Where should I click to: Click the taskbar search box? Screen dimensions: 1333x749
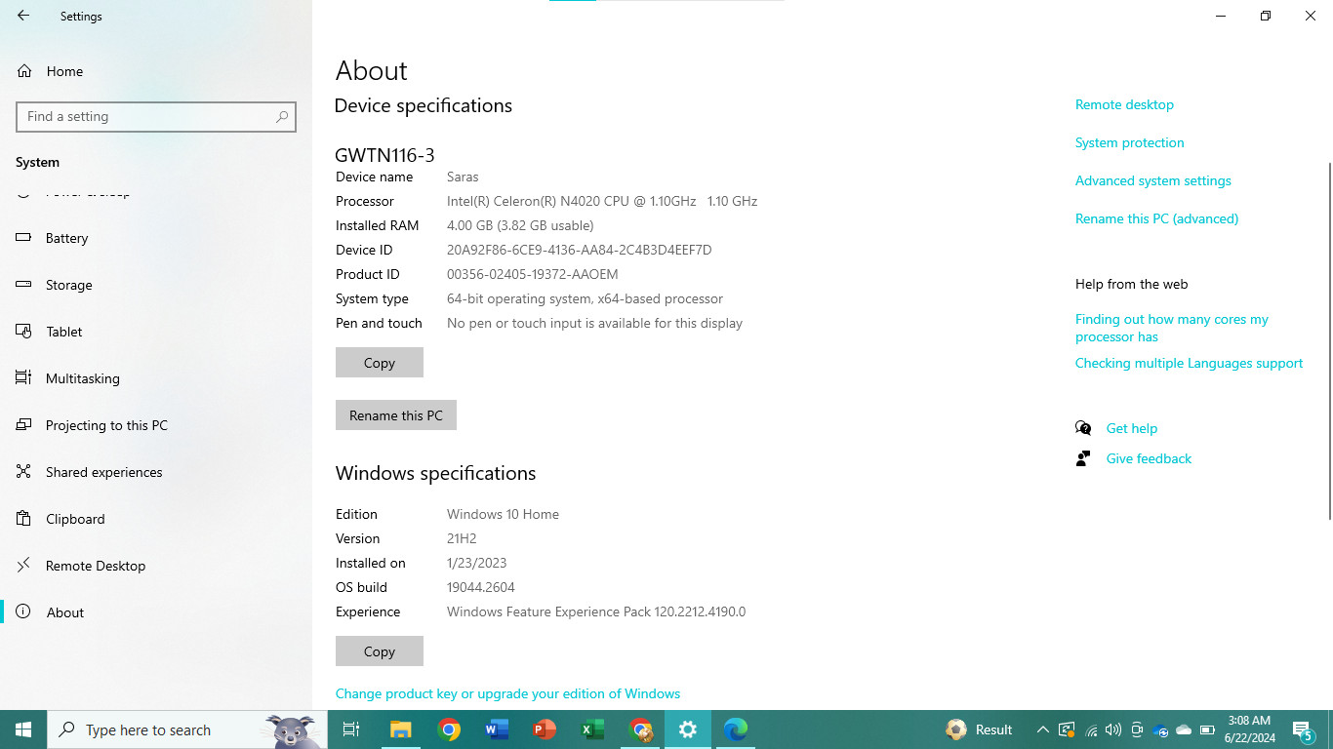187,729
